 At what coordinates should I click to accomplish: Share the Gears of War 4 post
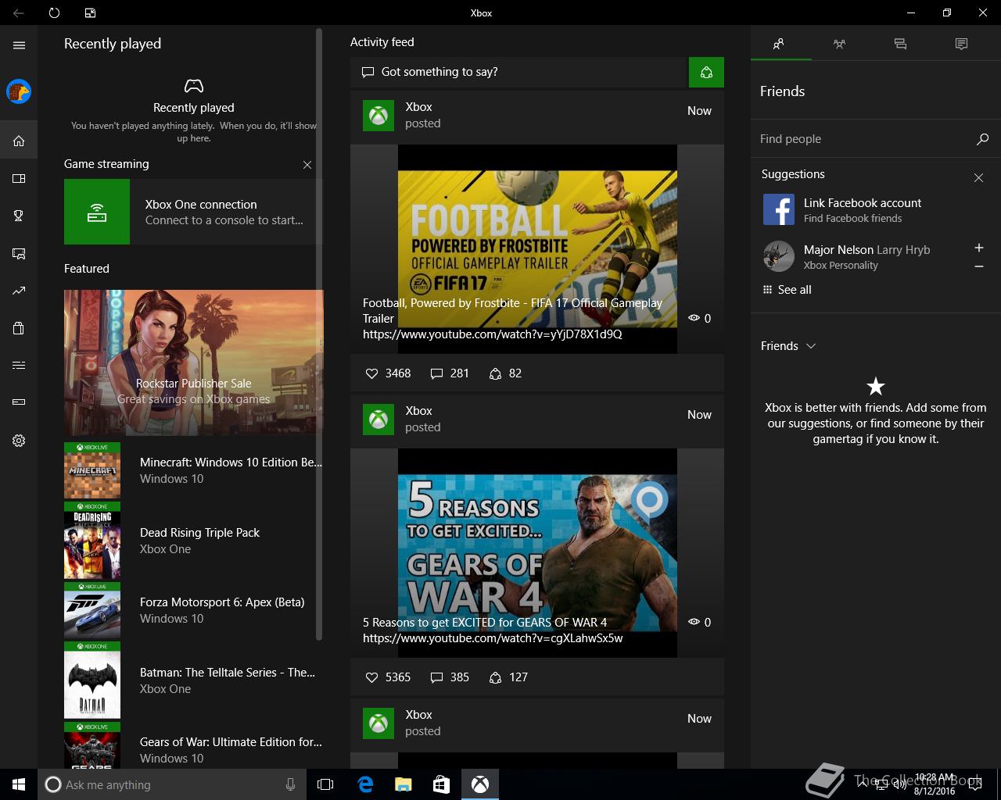[x=508, y=677]
